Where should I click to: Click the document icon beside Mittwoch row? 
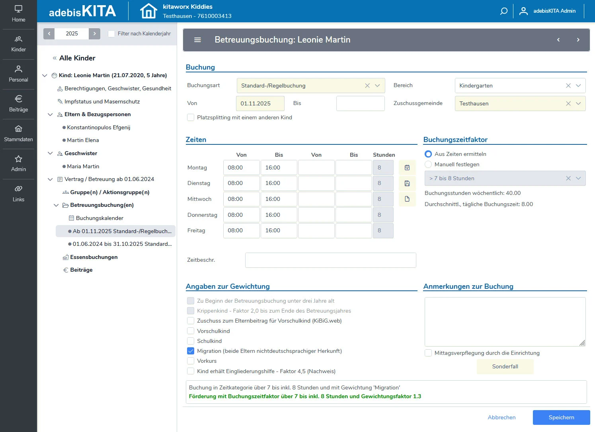point(407,199)
